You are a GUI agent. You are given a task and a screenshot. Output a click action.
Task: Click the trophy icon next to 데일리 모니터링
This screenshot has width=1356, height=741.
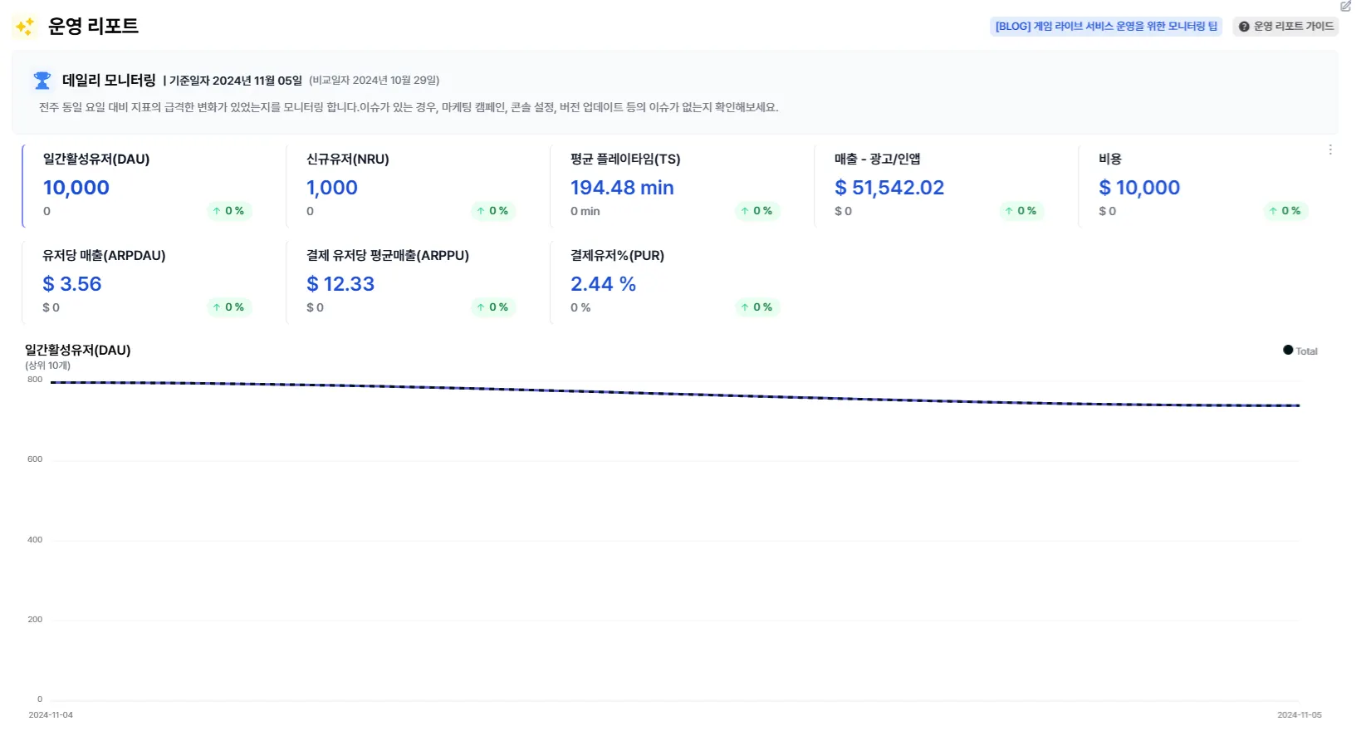coord(42,81)
